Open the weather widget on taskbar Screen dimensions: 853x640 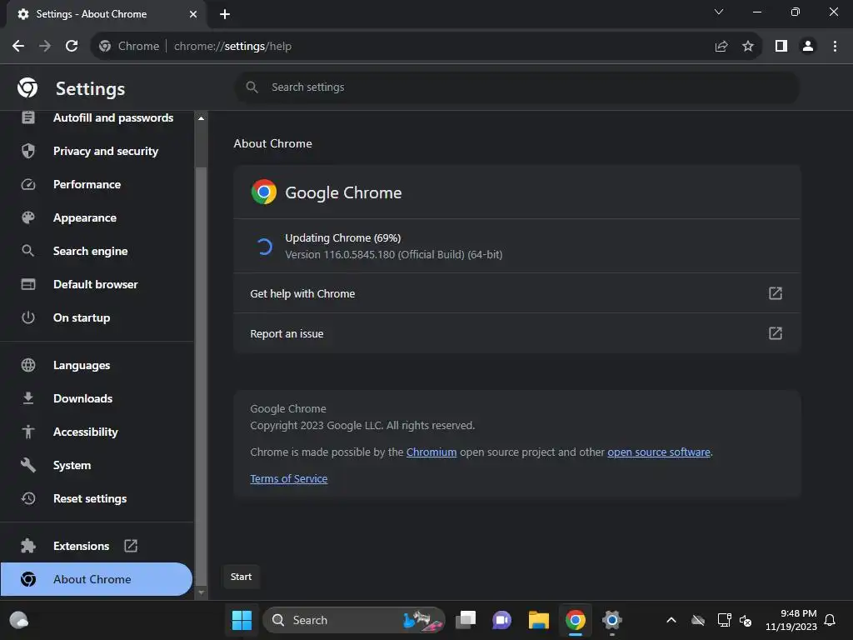point(19,620)
